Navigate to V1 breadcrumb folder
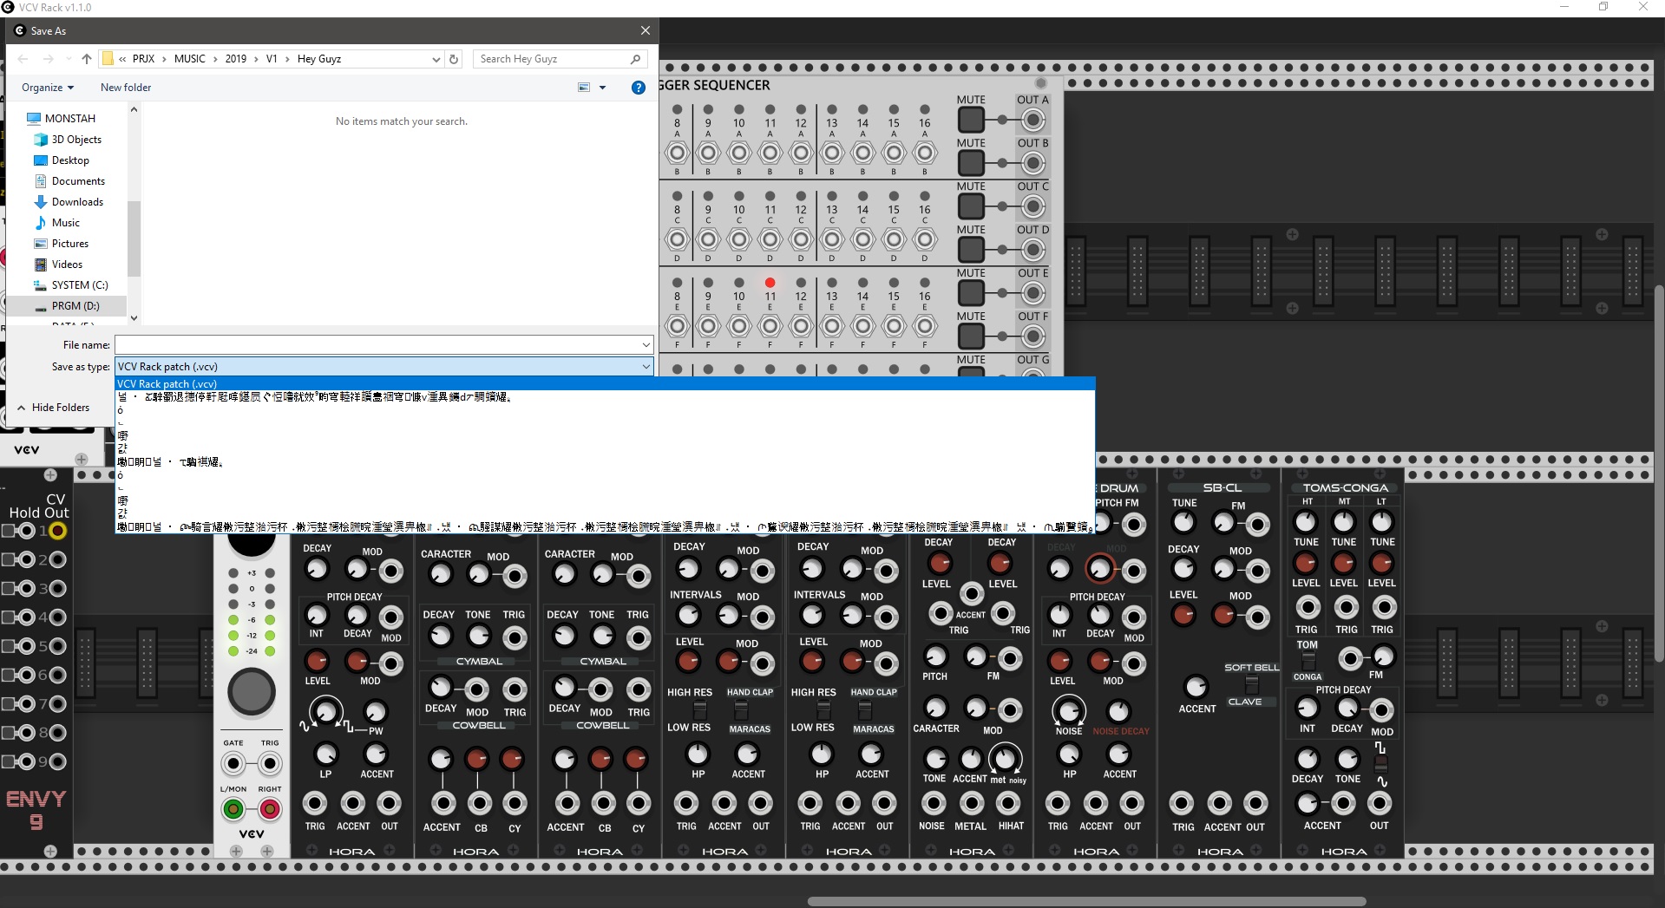This screenshot has width=1665, height=908. 272,59
